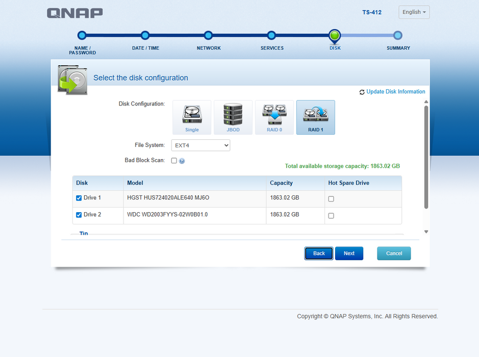Pick the RAID 1 configuration icon
Image resolution: width=479 pixels, height=357 pixels.
pyautogui.click(x=316, y=117)
